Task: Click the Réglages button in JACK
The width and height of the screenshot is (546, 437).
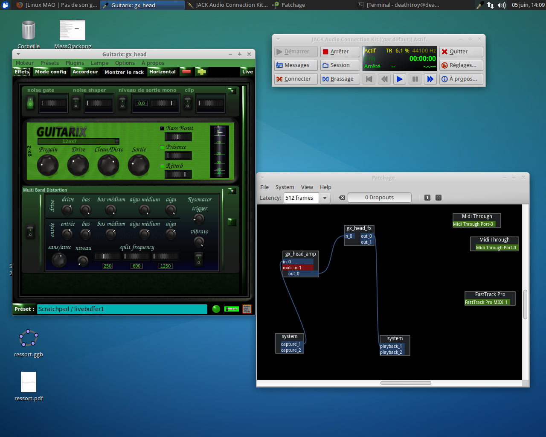Action: (461, 65)
